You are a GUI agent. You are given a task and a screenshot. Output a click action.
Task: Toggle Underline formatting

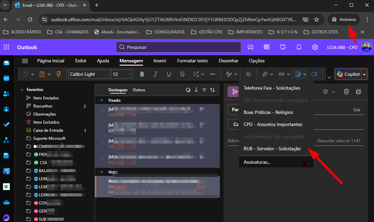pyautogui.click(x=169, y=74)
